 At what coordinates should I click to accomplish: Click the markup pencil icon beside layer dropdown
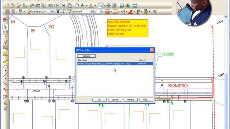[29, 11]
